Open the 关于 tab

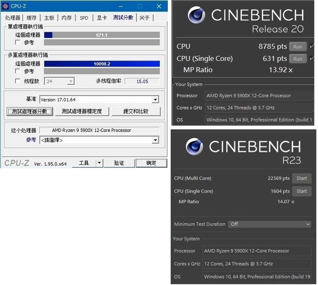tap(144, 18)
